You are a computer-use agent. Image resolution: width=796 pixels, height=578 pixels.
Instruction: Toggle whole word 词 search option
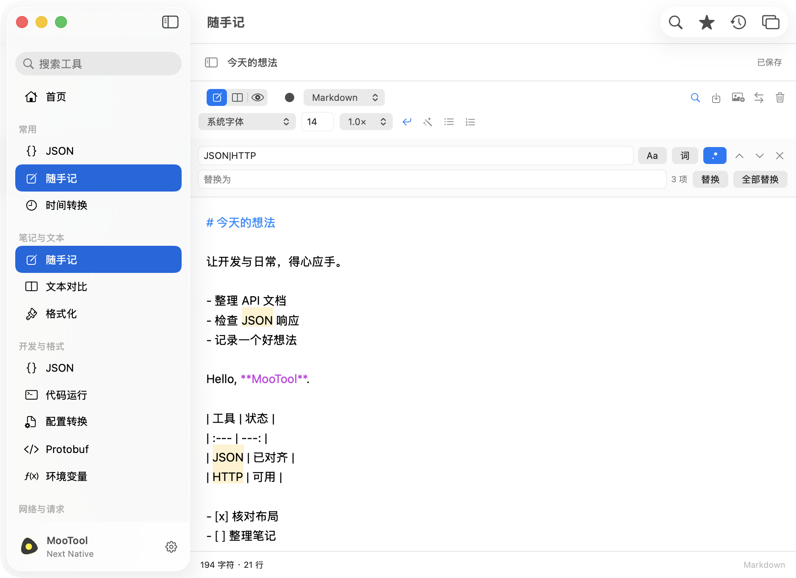(685, 156)
